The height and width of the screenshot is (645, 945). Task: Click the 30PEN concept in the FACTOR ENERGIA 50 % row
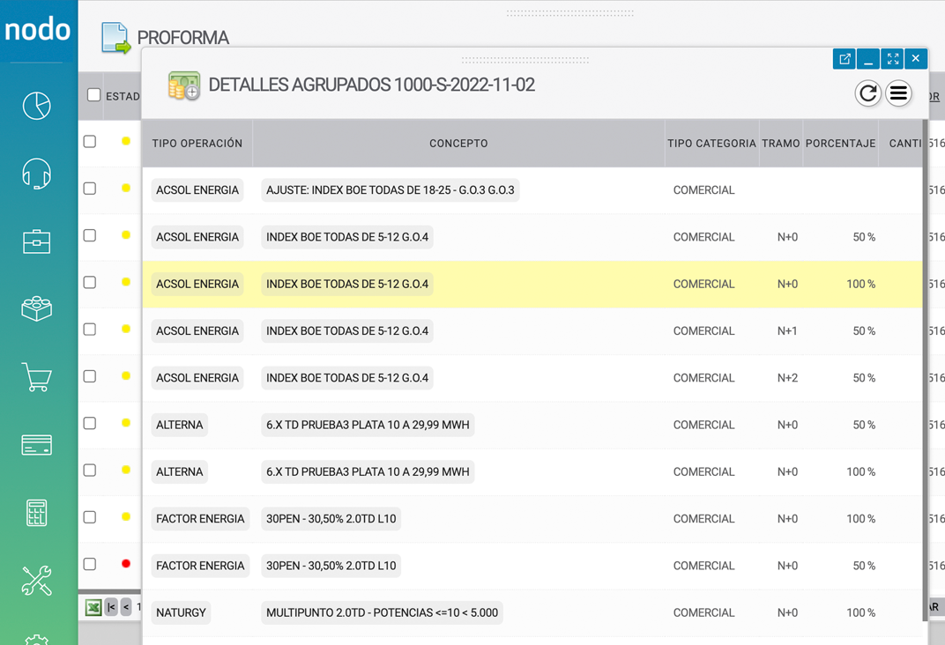[331, 566]
